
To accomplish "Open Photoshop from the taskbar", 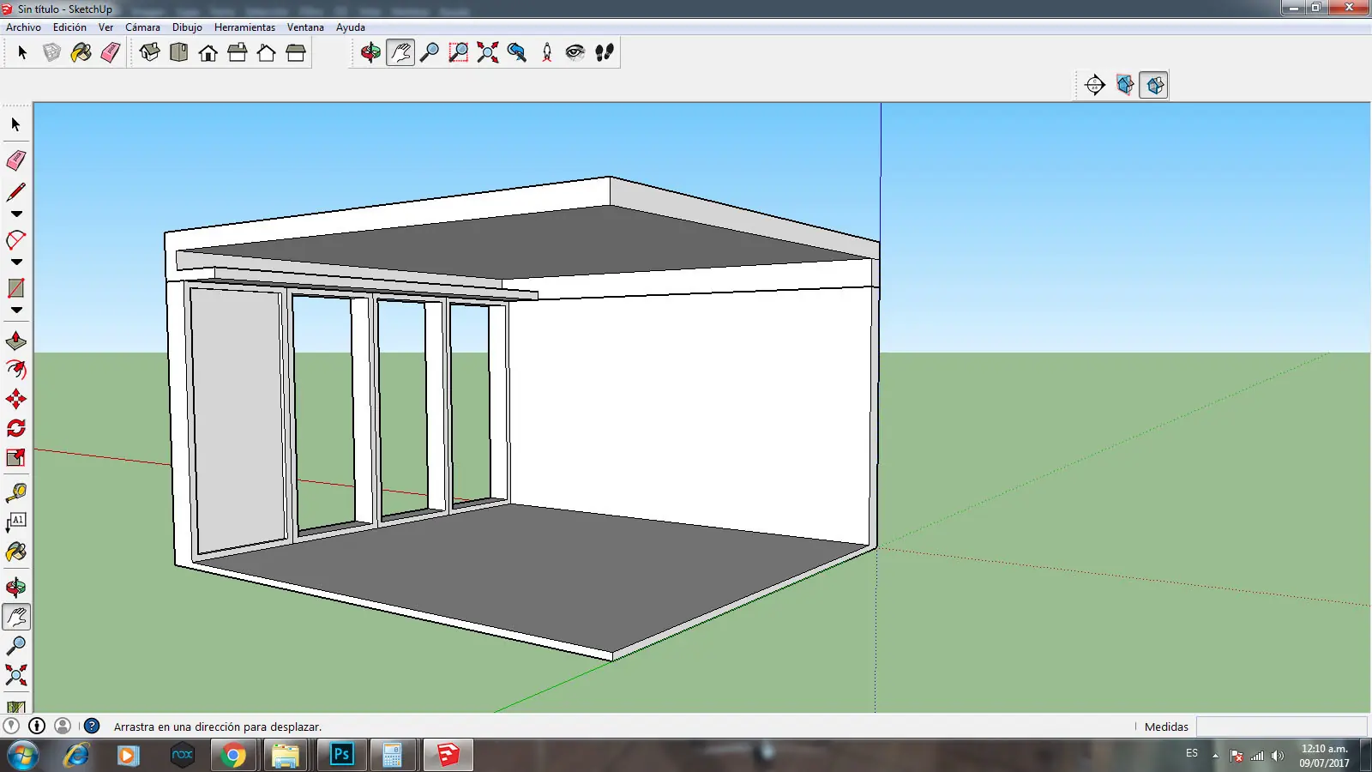I will [341, 755].
